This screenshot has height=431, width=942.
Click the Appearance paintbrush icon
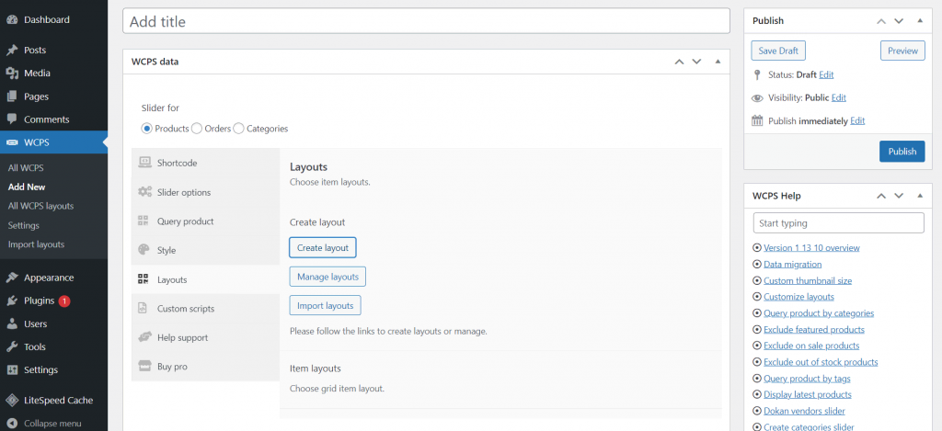(11, 278)
